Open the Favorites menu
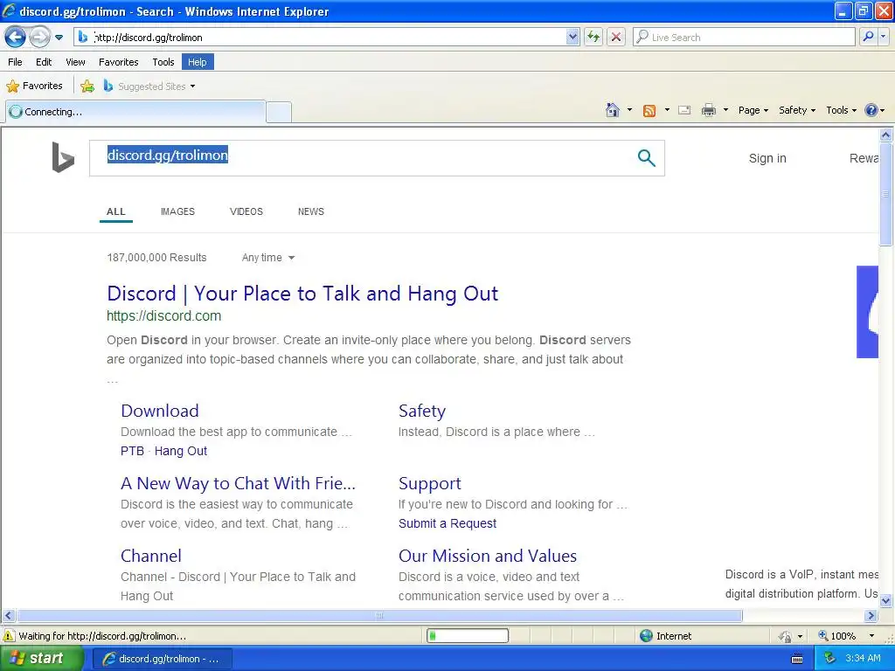The image size is (895, 671). click(x=118, y=62)
